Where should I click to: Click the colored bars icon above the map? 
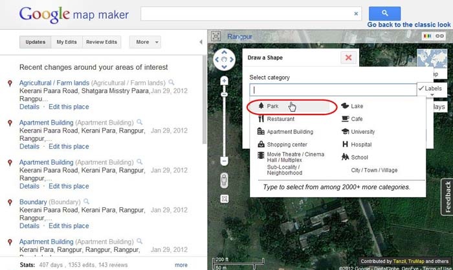[427, 36]
